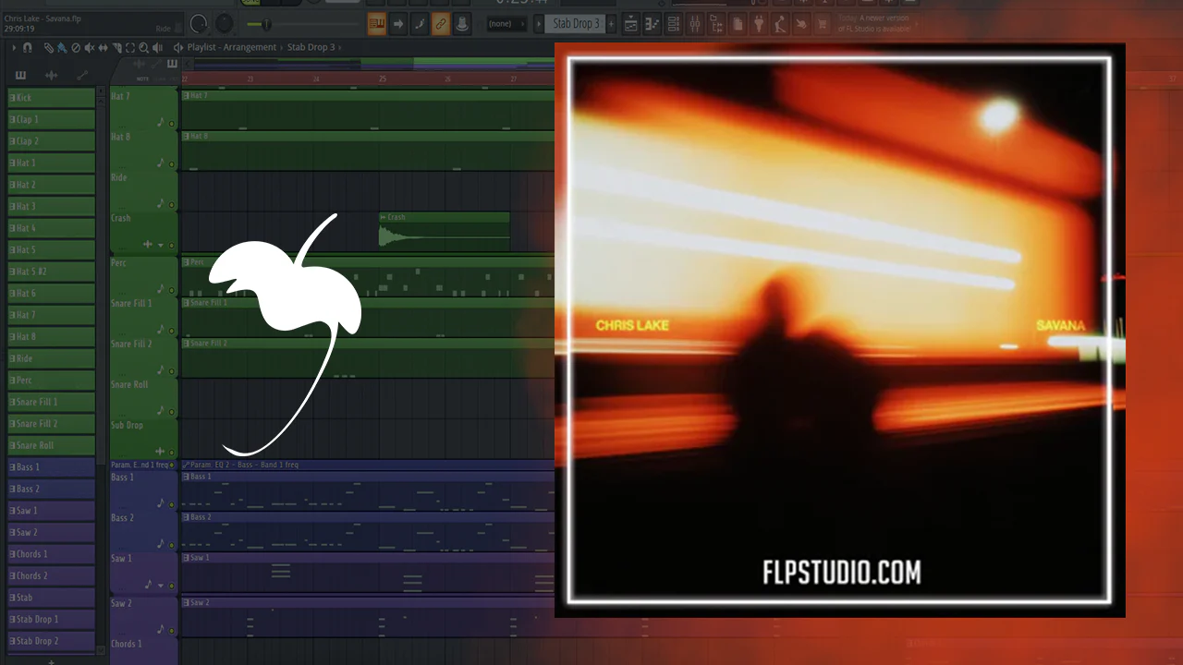
Task: Mute the Hat 8 playlist track
Action: tap(171, 164)
